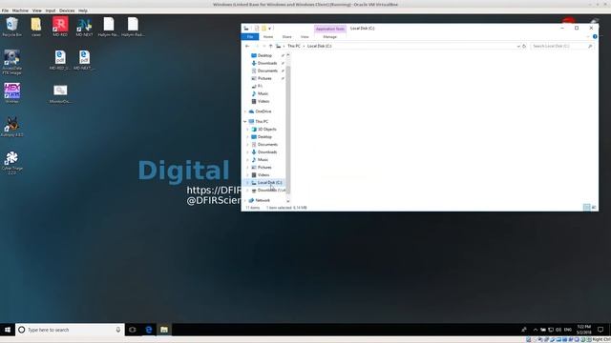Launch the MD-NEXT desktop shortcut
This screenshot has height=343, width=611.
[x=84, y=27]
